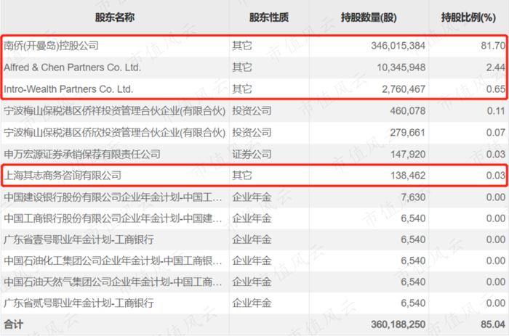Click the 持股比例(%) column header
This screenshot has width=509, height=336.
[x=468, y=17]
